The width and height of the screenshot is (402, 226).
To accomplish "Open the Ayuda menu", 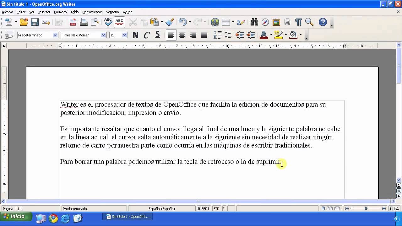I will pos(128,12).
